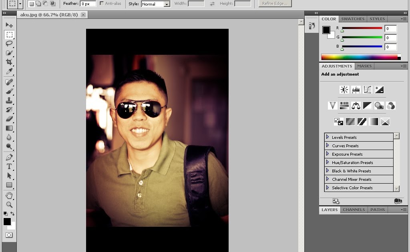The image size is (410, 252).
Task: Add a Color Balance adjustment
Action: click(x=356, y=106)
